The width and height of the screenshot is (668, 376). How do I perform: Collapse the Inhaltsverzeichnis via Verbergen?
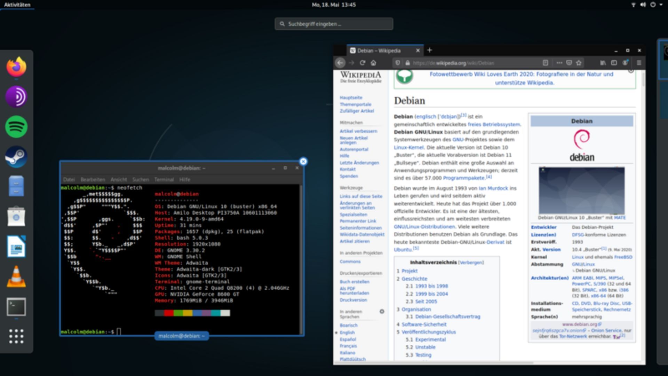click(470, 262)
